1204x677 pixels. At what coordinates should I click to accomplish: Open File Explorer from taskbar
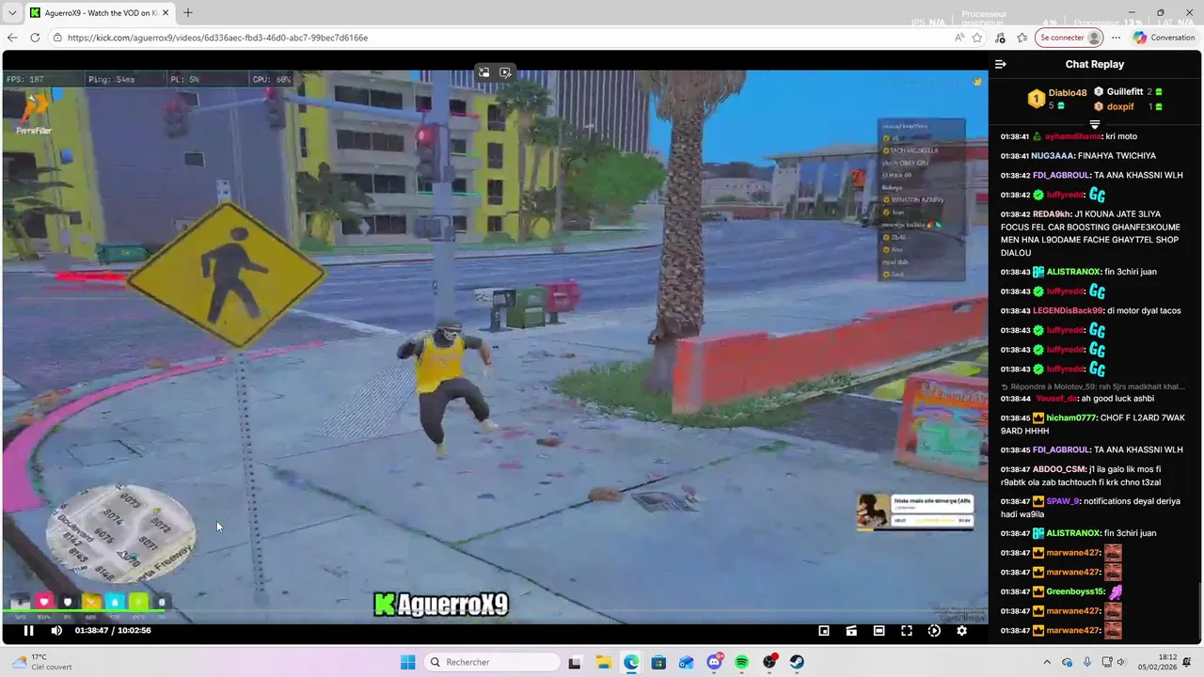(603, 663)
